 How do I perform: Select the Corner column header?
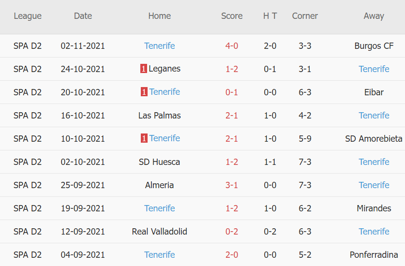coord(305,16)
